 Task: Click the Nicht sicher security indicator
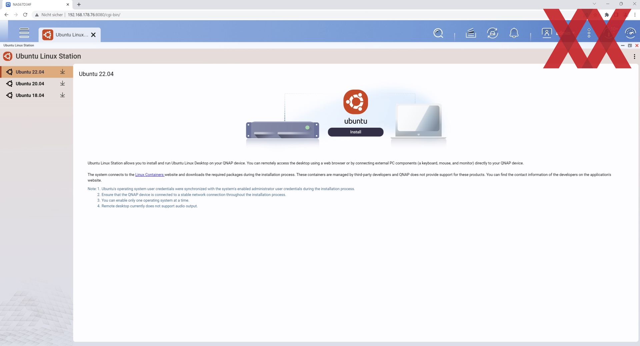49,15
